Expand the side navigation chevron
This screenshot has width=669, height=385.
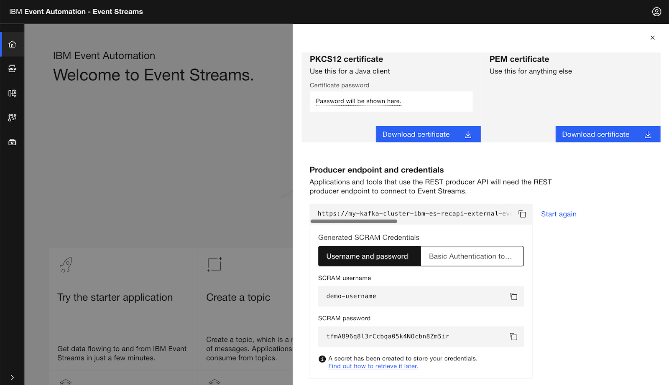[12, 377]
